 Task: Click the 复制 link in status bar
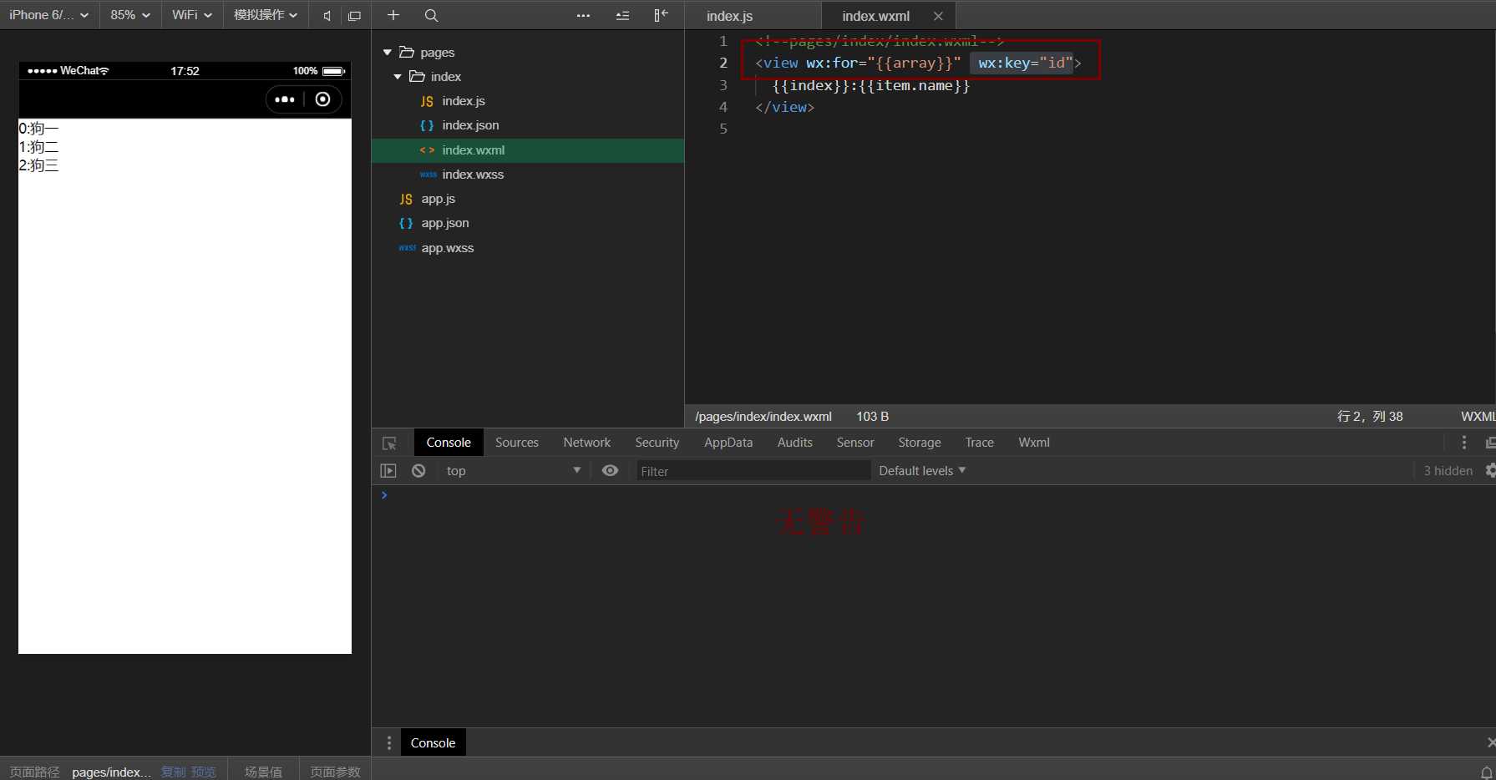pyautogui.click(x=174, y=772)
